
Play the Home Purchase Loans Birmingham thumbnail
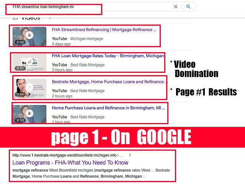tap(29, 114)
